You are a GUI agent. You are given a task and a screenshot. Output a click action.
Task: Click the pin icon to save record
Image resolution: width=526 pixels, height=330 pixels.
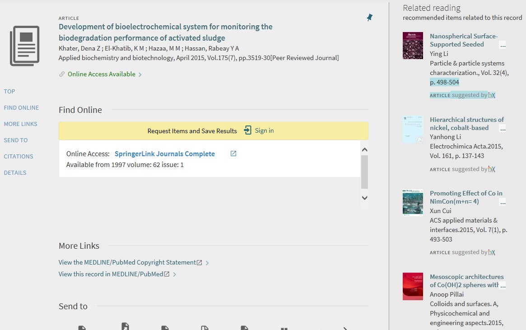369,18
